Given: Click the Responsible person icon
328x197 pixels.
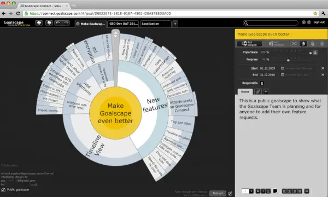Looking at the screenshot, I should point(262,83).
